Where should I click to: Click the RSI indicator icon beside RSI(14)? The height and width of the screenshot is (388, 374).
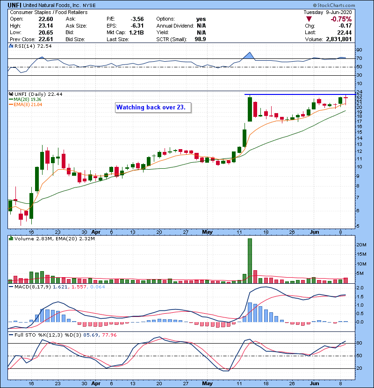pyautogui.click(x=11, y=46)
